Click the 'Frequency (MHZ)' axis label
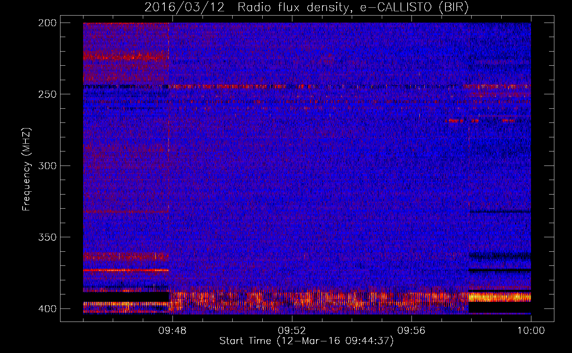 [x=26, y=169]
